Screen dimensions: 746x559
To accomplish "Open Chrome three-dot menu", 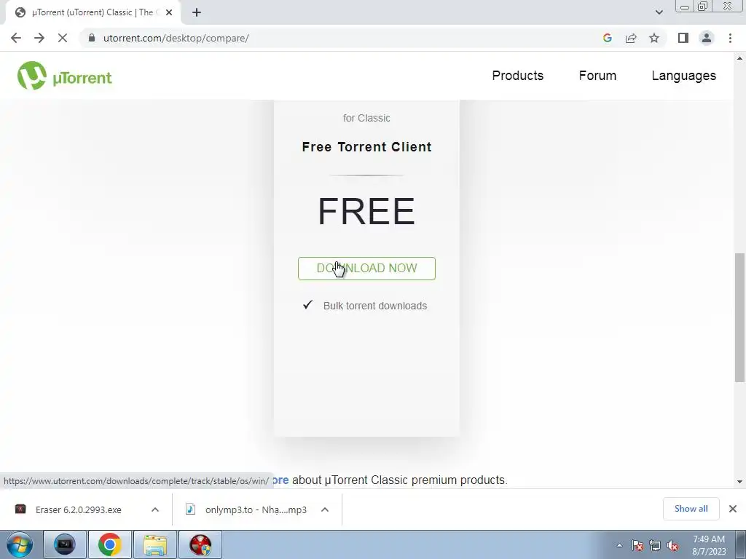I will [730, 38].
